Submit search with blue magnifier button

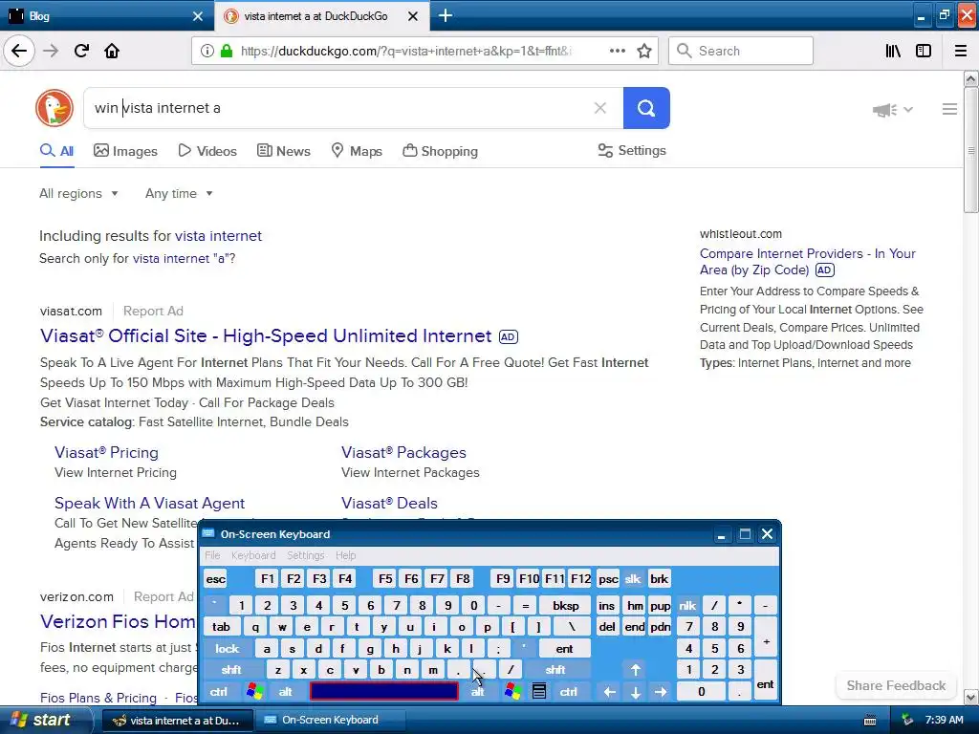coord(646,108)
